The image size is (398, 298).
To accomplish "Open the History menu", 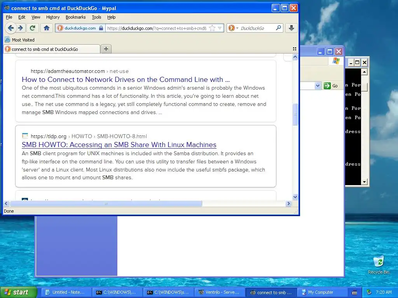I will [x=53, y=17].
